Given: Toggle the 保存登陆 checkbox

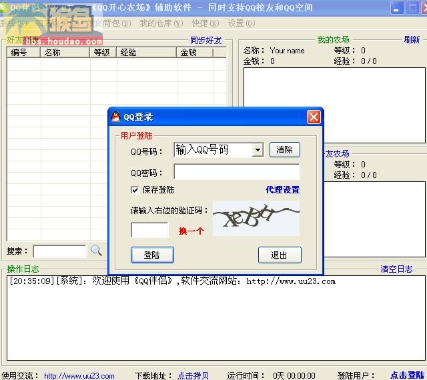Looking at the screenshot, I should tap(135, 190).
